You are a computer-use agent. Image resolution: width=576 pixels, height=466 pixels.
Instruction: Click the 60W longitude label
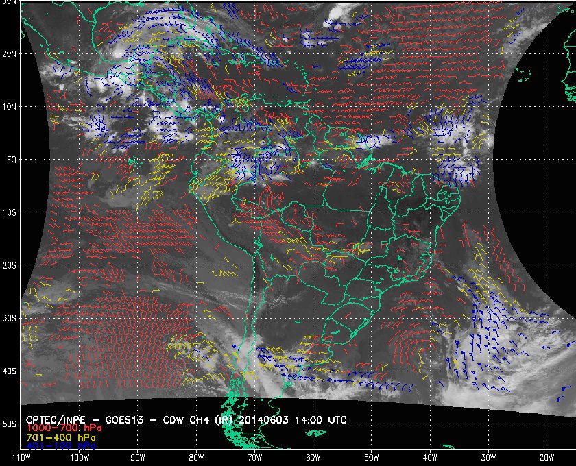[x=313, y=457]
